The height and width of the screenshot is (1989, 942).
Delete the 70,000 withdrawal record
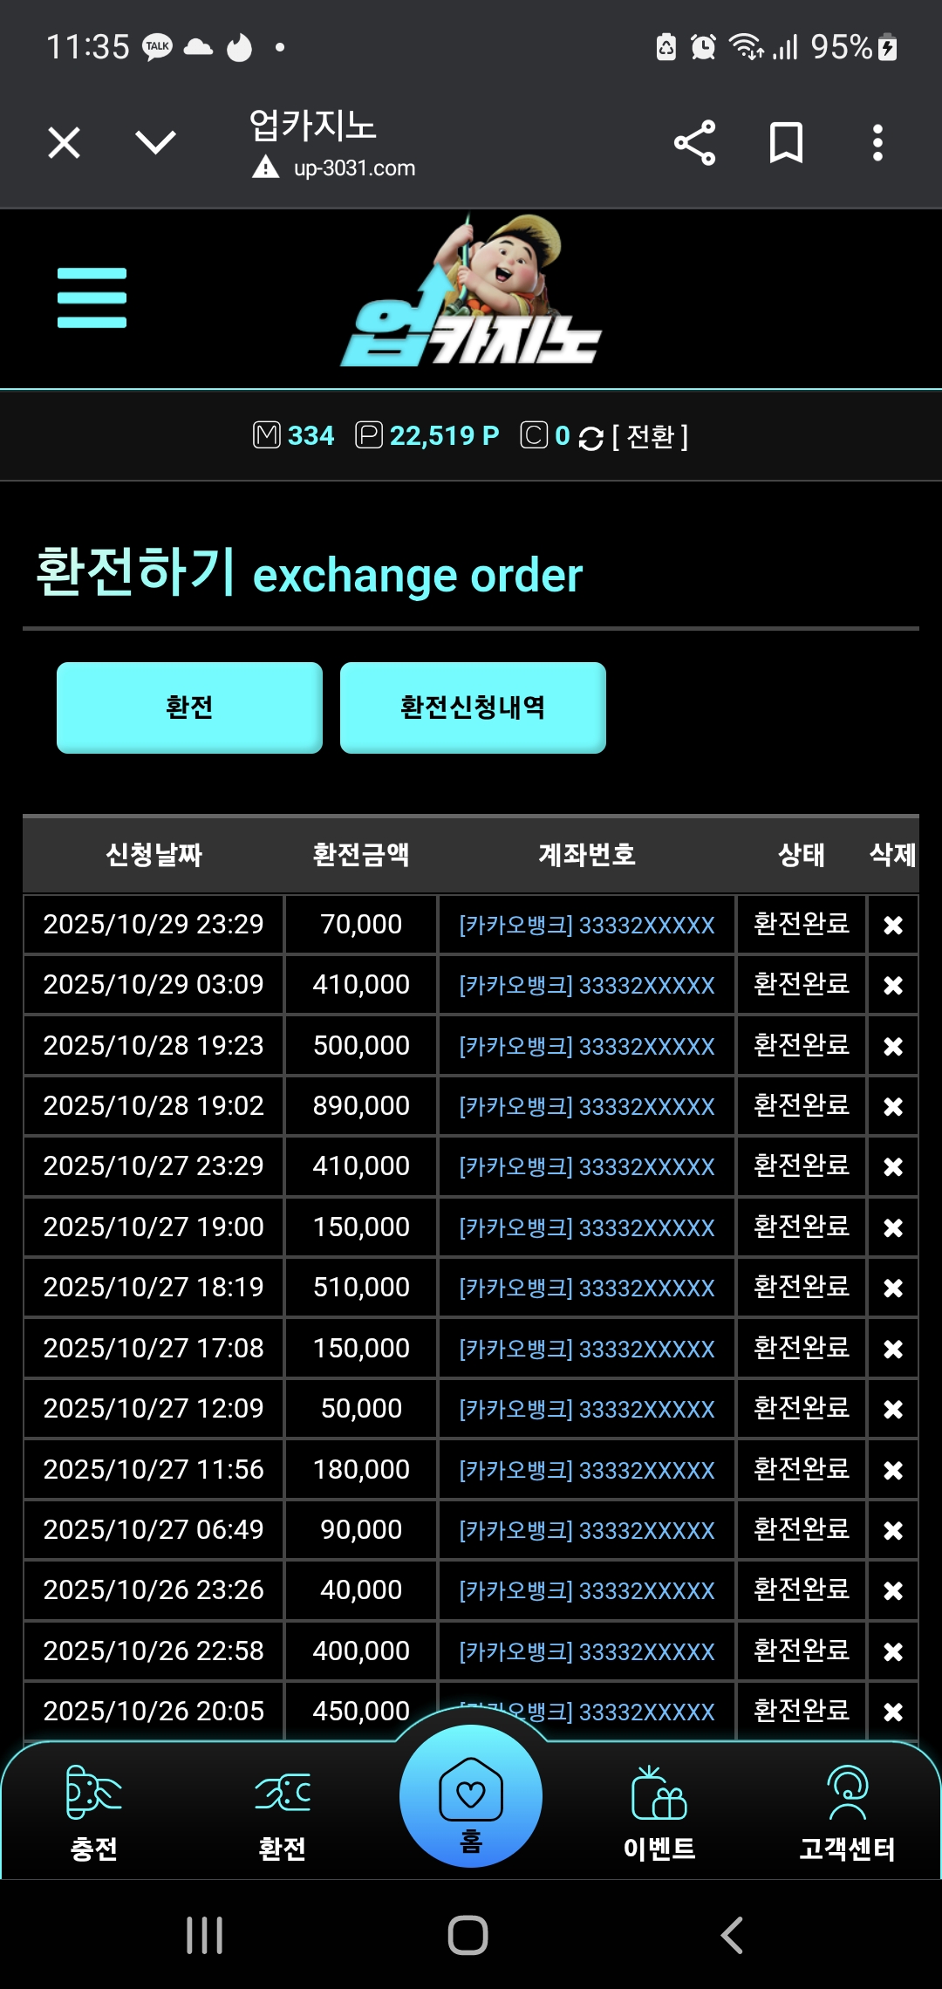pos(892,925)
